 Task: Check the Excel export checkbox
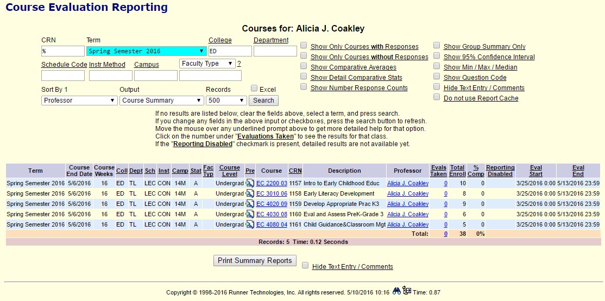pos(254,89)
